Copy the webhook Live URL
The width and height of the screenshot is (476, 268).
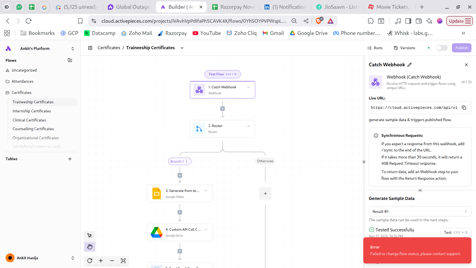coord(464,108)
